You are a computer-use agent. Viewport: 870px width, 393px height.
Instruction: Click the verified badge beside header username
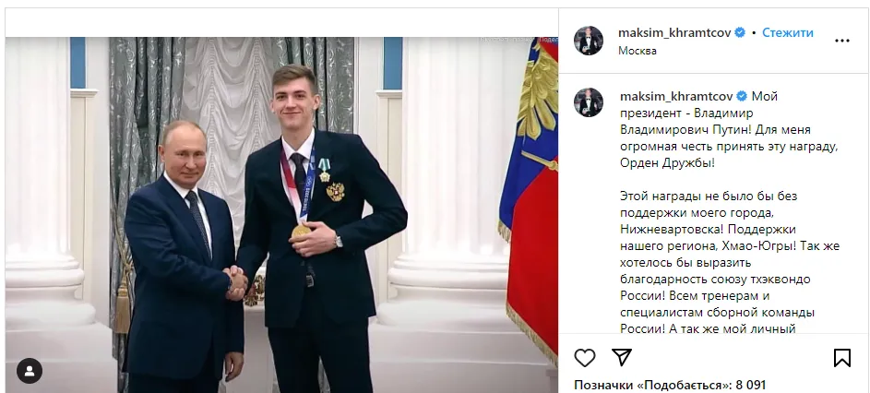[x=740, y=33]
